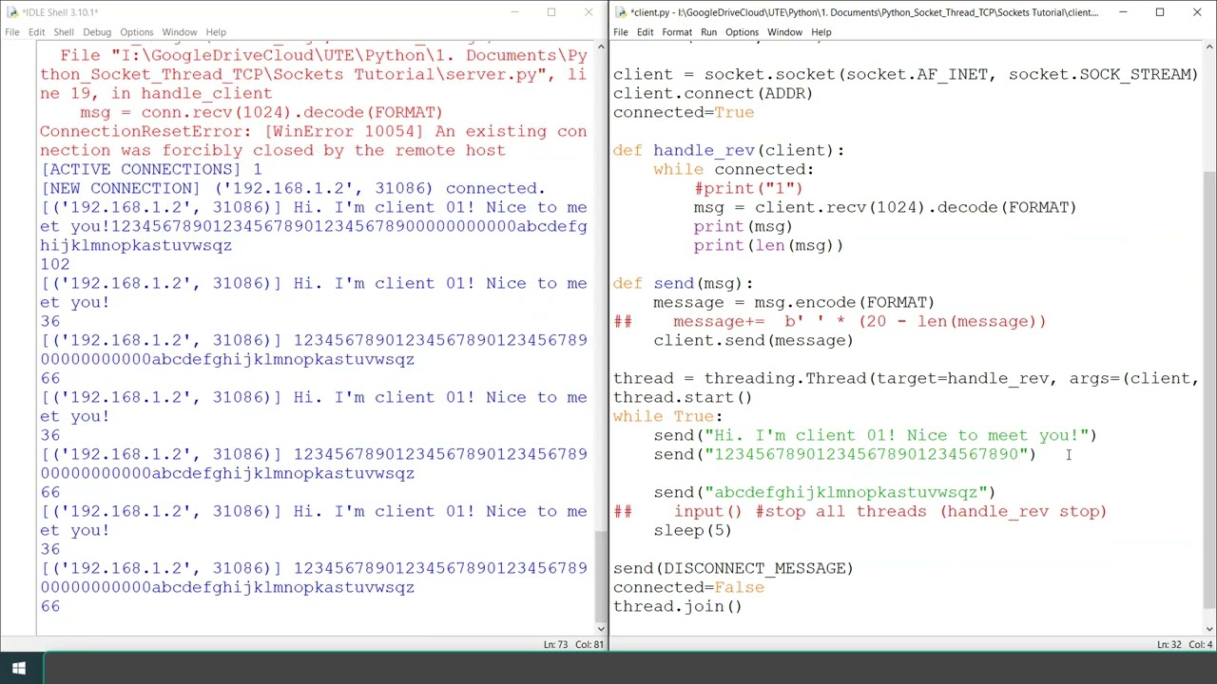The width and height of the screenshot is (1217, 684).
Task: Click 'thread.start()' line in editor
Action: pyautogui.click(x=683, y=397)
